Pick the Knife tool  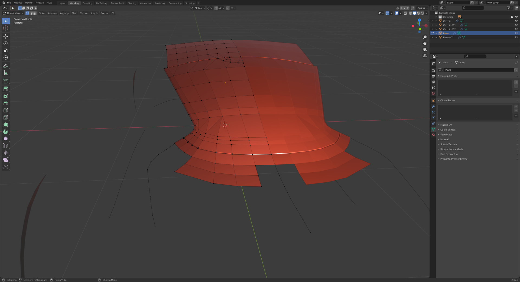[6, 118]
